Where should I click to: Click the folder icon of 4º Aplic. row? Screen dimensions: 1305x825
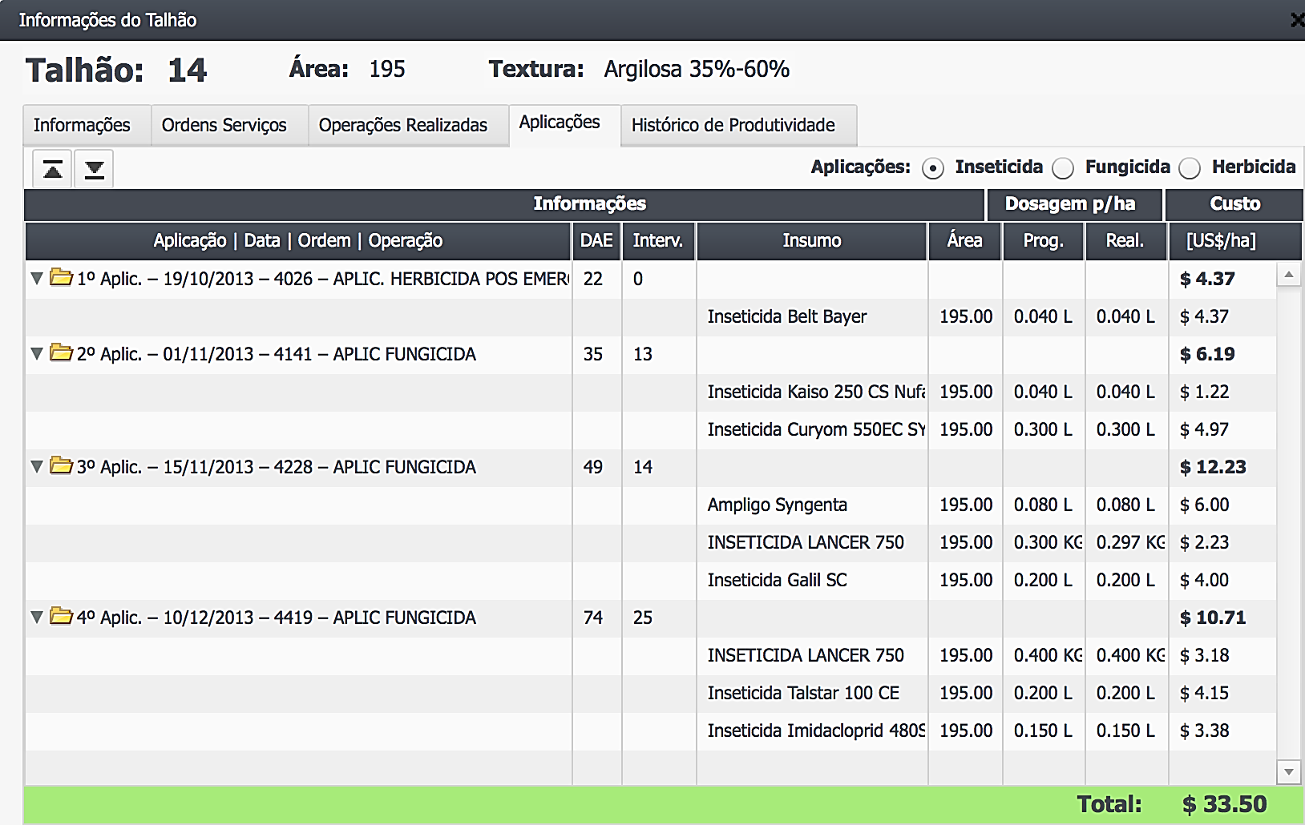61,617
